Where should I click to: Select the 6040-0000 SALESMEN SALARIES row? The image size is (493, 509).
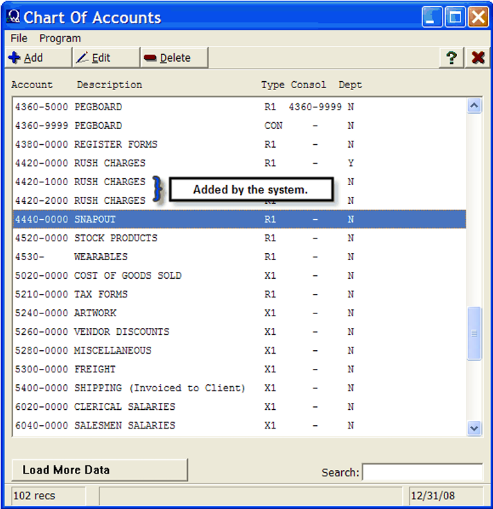239,425
